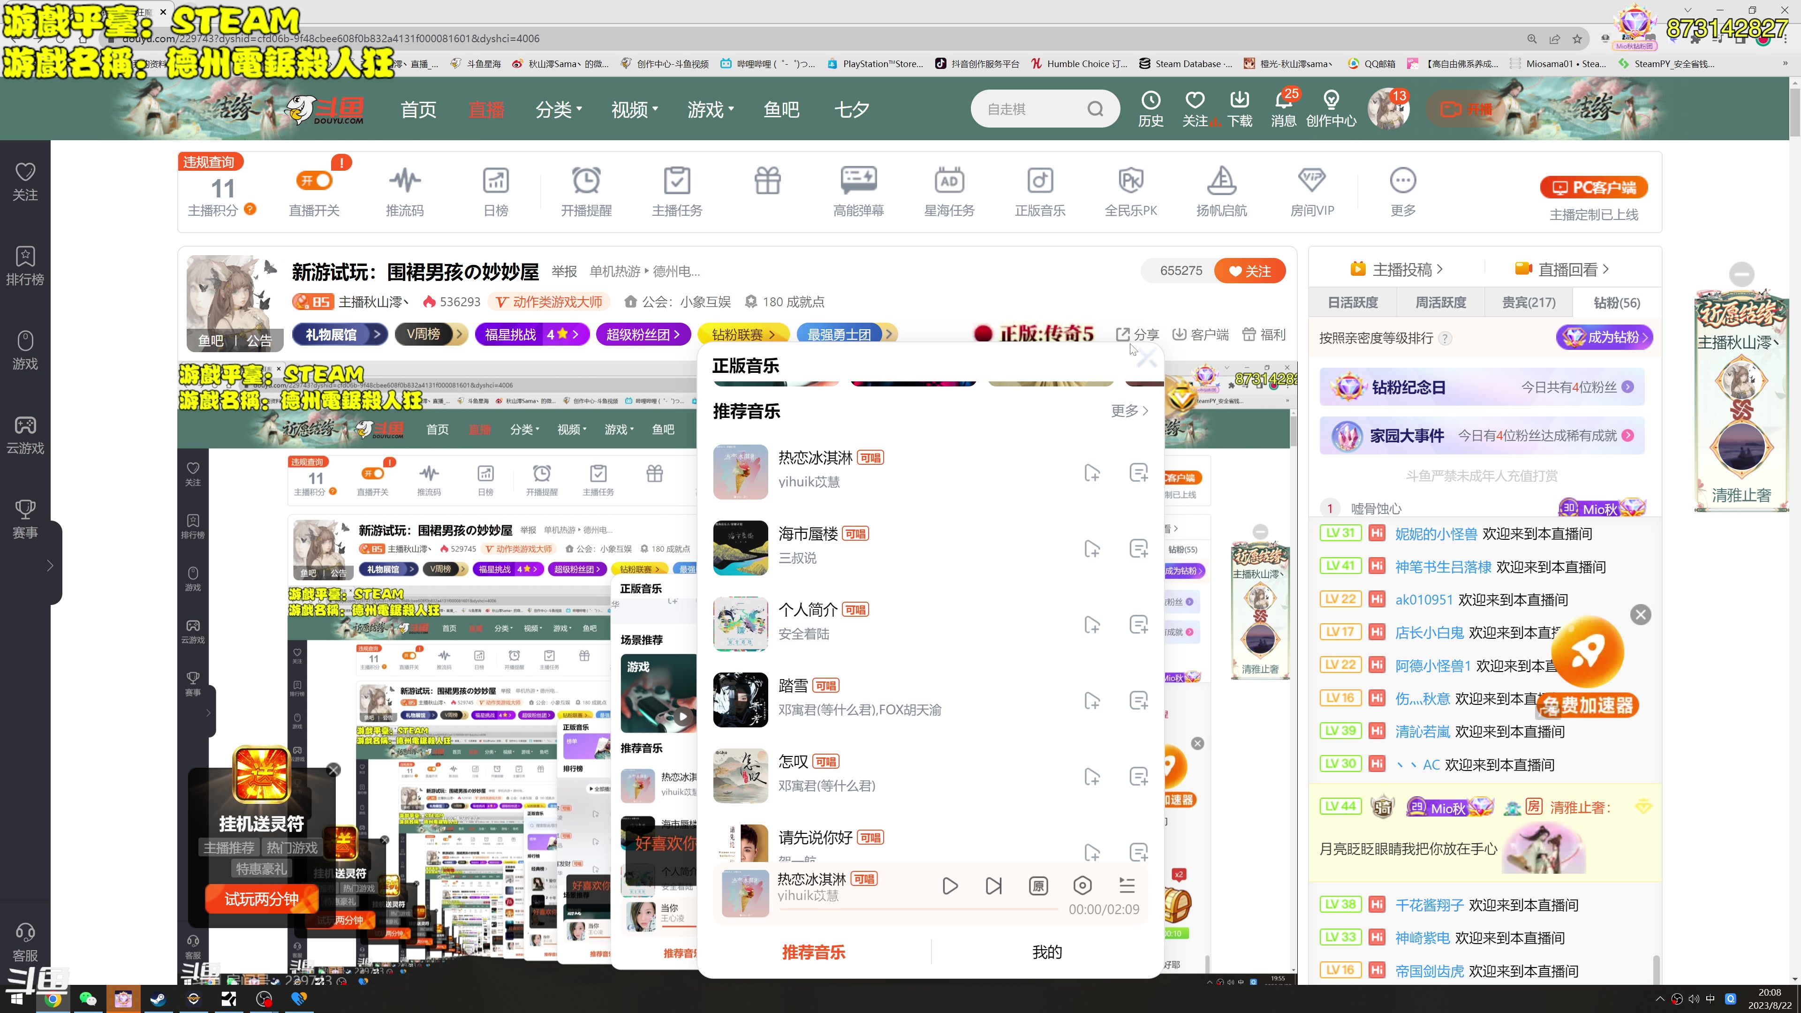Open 客服 support in left sidebar
The image size is (1801, 1013).
tap(25, 942)
